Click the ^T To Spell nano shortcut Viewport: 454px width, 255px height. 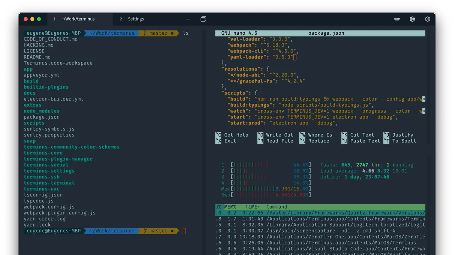399,141
